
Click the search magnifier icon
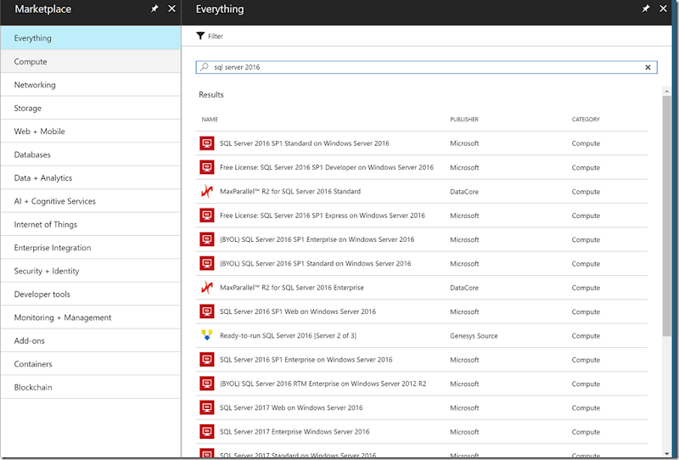coord(205,67)
